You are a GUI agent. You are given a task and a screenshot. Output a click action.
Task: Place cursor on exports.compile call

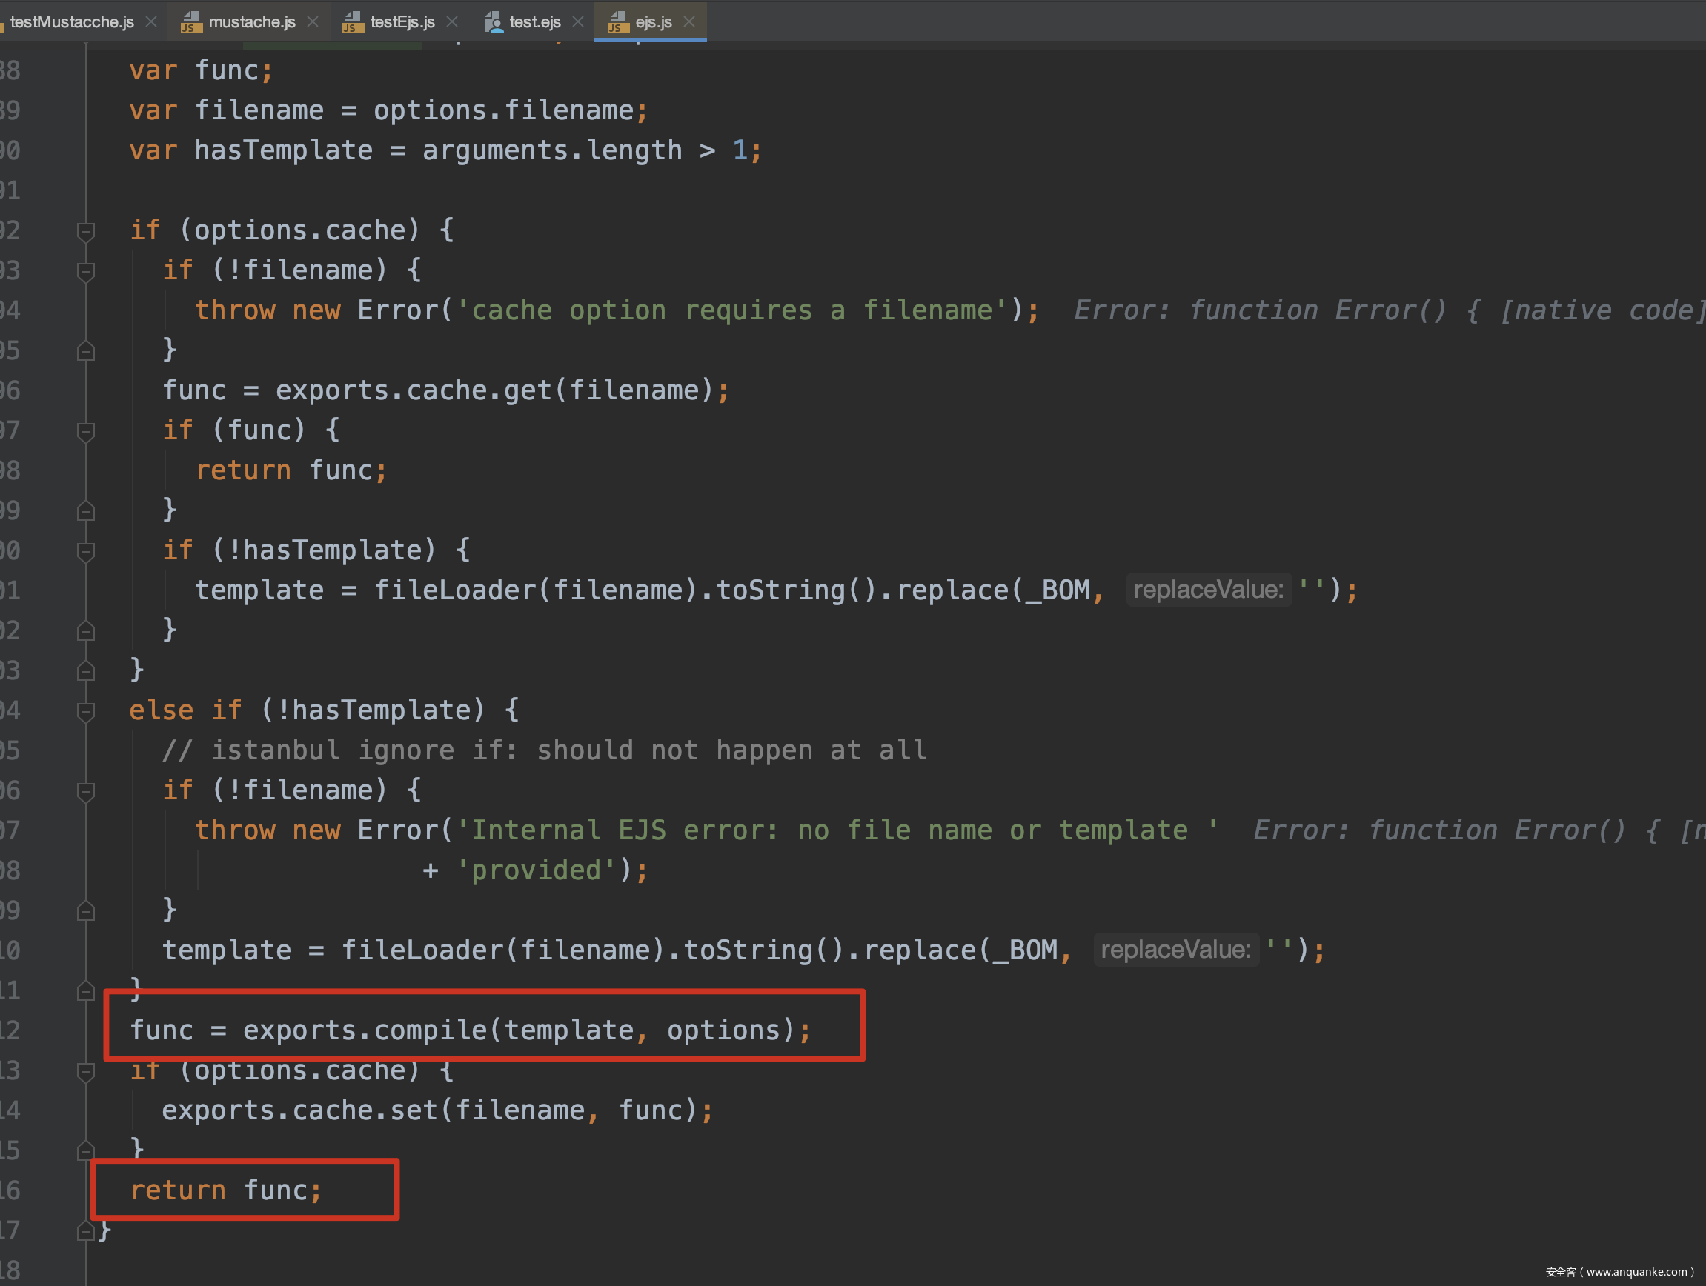(x=432, y=1031)
